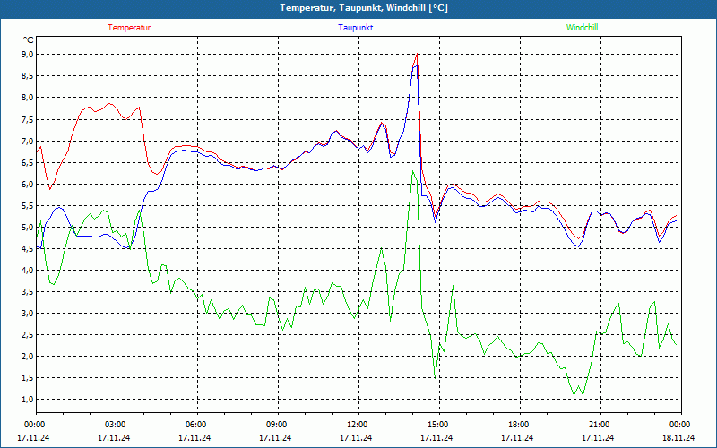Click the 15:00 time axis label
717x448 pixels.
point(436,425)
